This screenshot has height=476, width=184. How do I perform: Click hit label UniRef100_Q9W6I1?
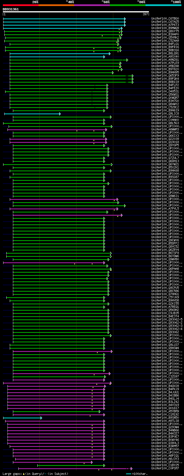165,196
